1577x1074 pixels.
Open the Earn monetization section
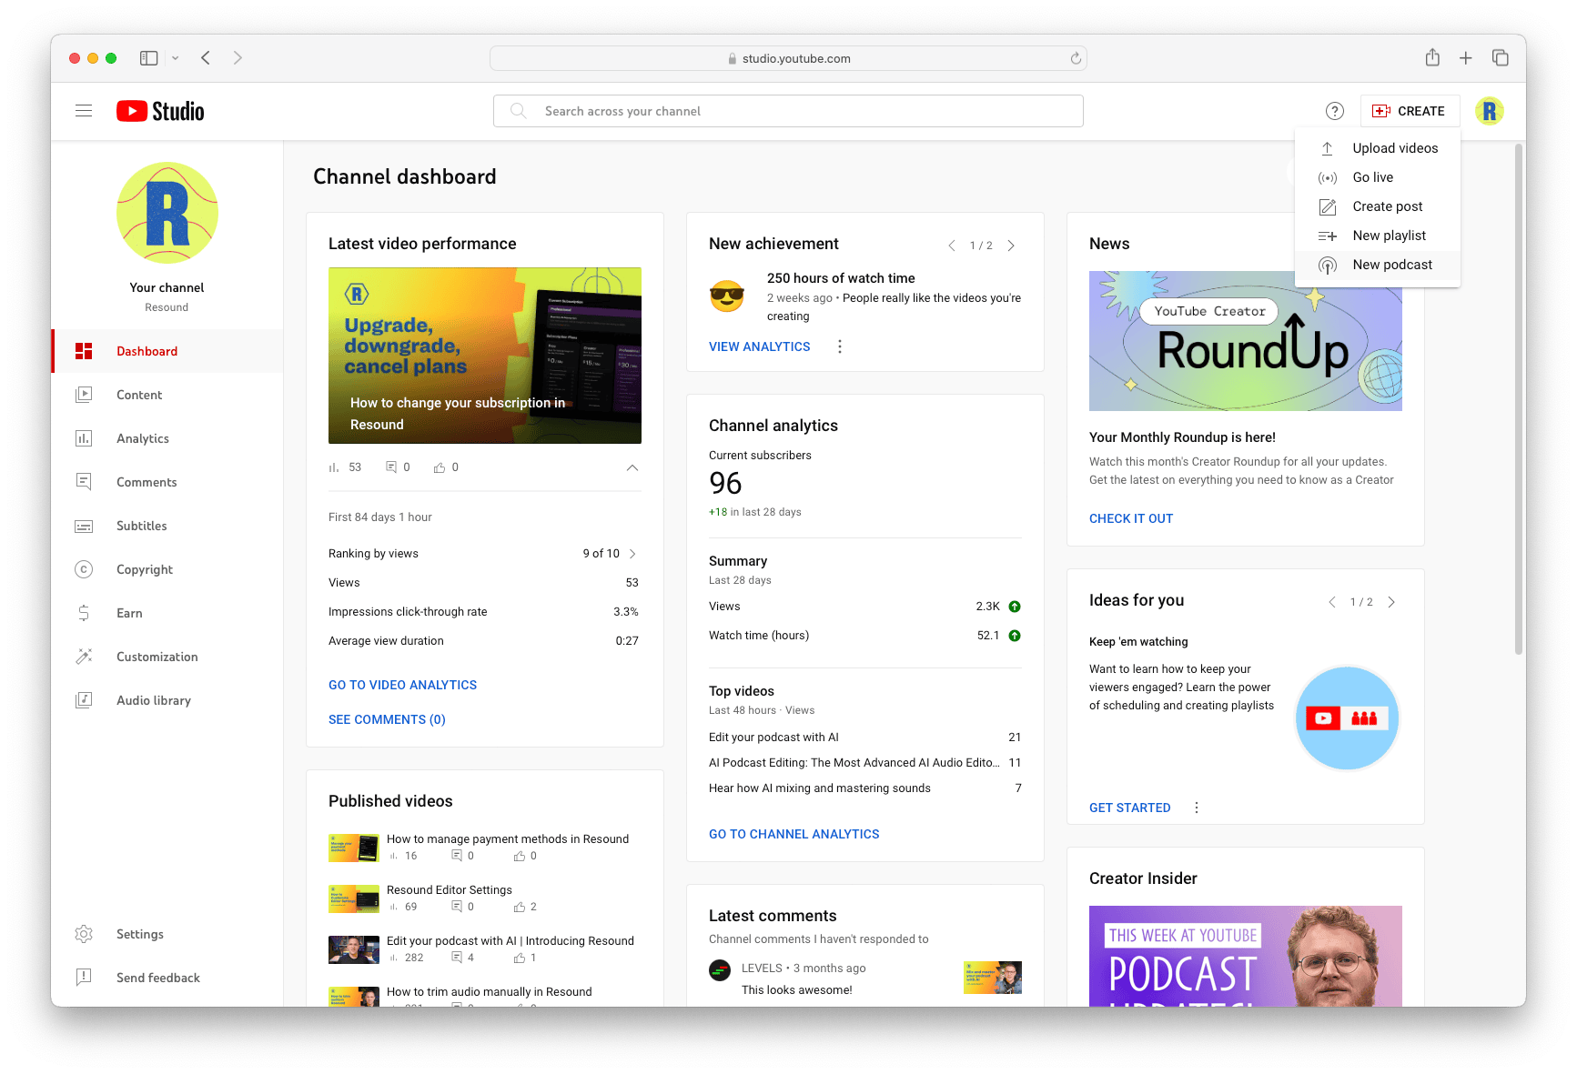click(x=84, y=613)
